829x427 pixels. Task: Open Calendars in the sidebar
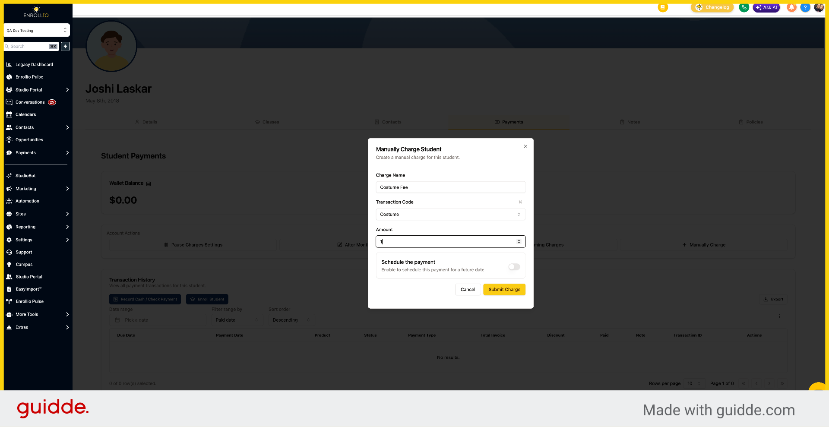coord(26,114)
